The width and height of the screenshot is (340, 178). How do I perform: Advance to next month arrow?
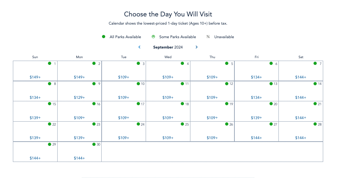point(196,47)
